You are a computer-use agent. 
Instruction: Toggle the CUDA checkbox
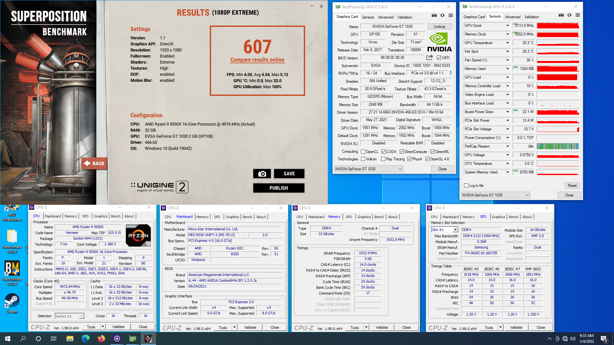click(x=383, y=152)
